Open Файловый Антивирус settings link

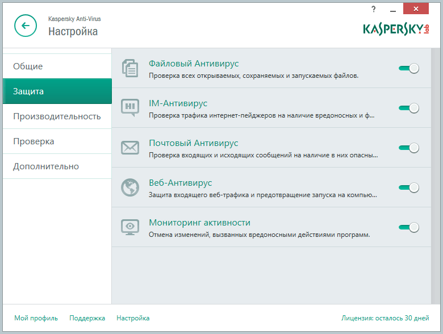tap(194, 64)
